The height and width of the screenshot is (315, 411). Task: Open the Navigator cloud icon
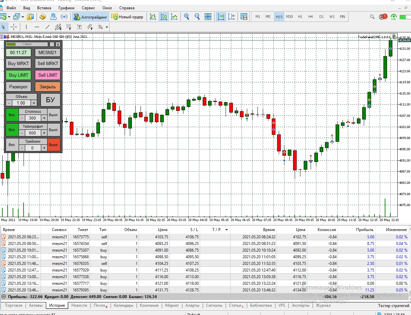pyautogui.click(x=53, y=17)
